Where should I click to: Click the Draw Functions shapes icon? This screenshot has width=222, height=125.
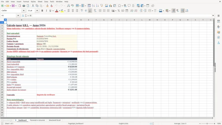click(x=153, y=6)
